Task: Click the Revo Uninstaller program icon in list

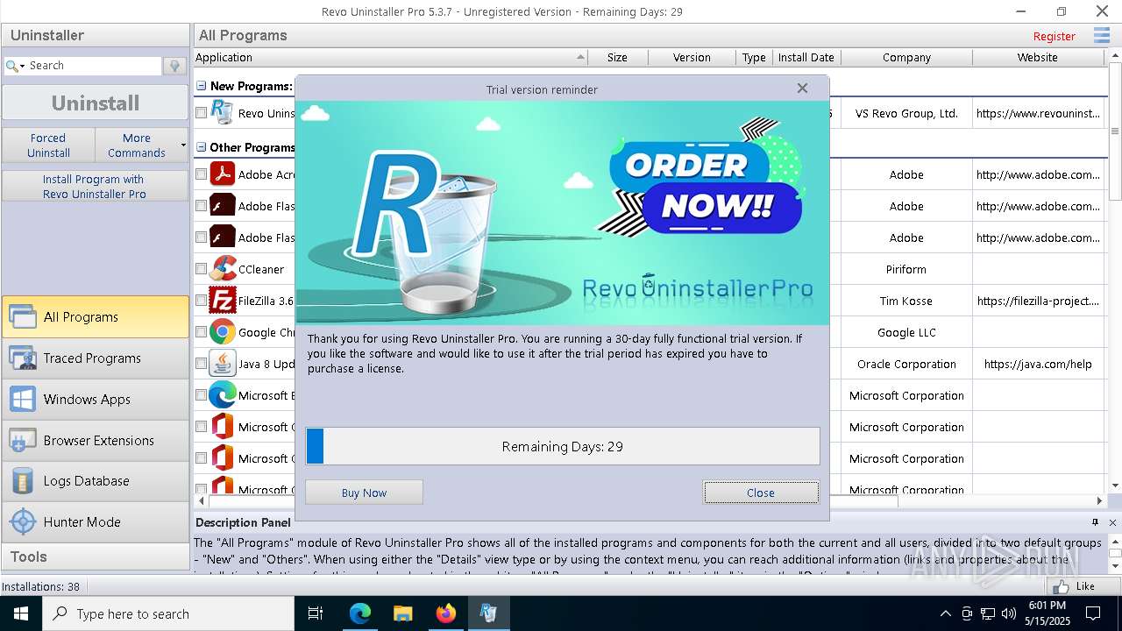Action: (x=223, y=113)
